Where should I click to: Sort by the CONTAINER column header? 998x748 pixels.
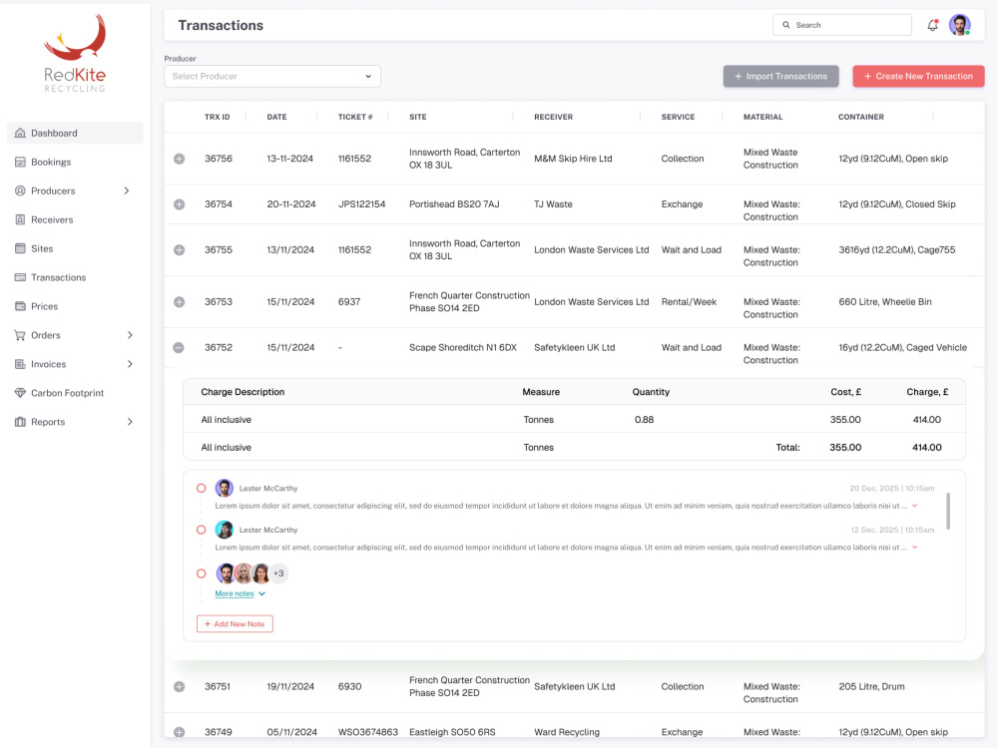point(861,117)
